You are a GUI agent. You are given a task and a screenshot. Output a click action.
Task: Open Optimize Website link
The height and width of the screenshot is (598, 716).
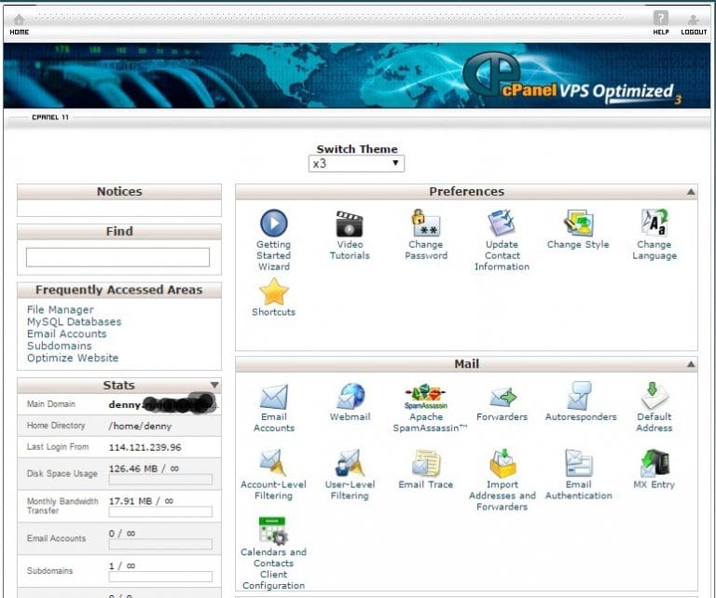click(x=73, y=358)
